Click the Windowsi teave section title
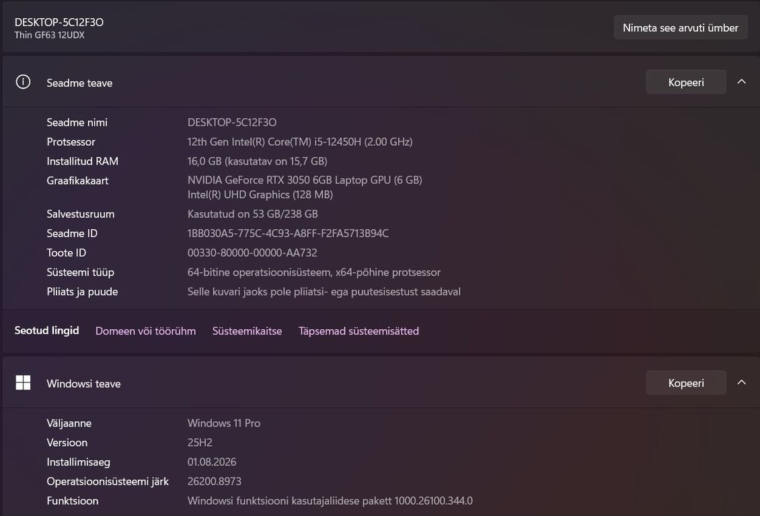760x516 pixels. 83,384
